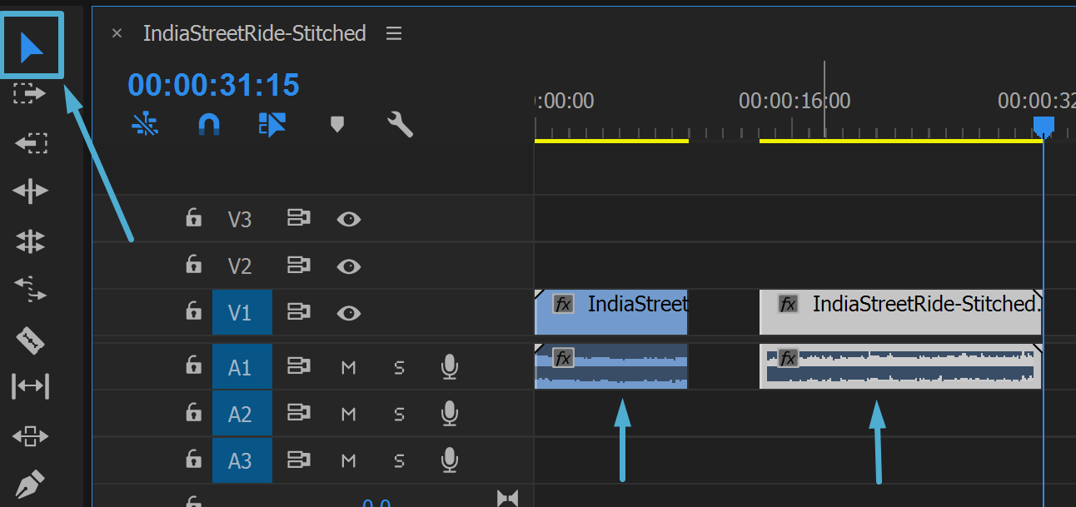The width and height of the screenshot is (1076, 507).
Task: Toggle Snap in the timeline
Action: 208,124
